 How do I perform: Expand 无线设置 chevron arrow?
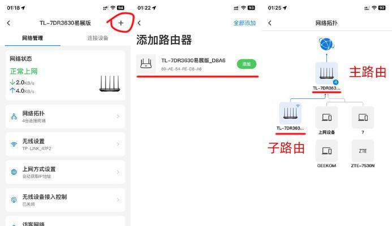pyautogui.click(x=118, y=144)
